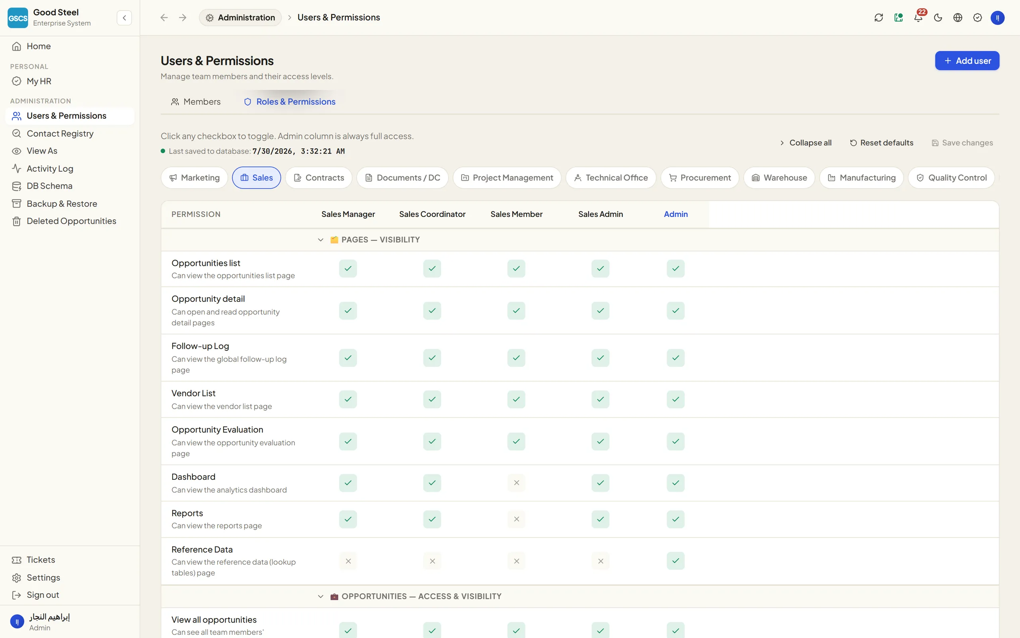Open notifications bell with 22 badge
Screen dimensions: 1020x638
[918, 18]
